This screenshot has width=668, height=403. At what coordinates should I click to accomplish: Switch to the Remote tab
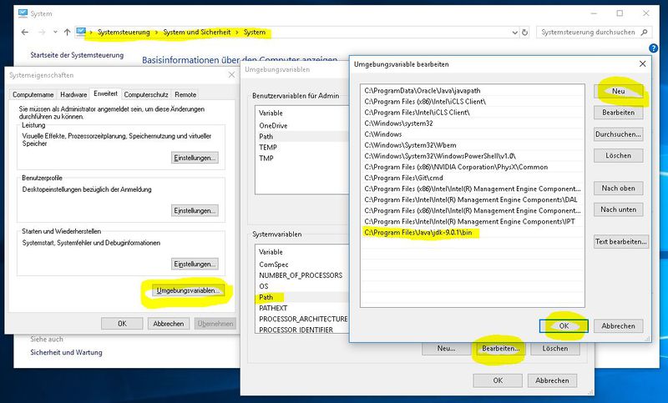click(x=185, y=94)
